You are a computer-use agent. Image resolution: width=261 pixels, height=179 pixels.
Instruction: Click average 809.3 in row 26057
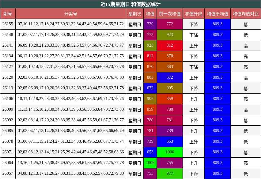pos(217,174)
